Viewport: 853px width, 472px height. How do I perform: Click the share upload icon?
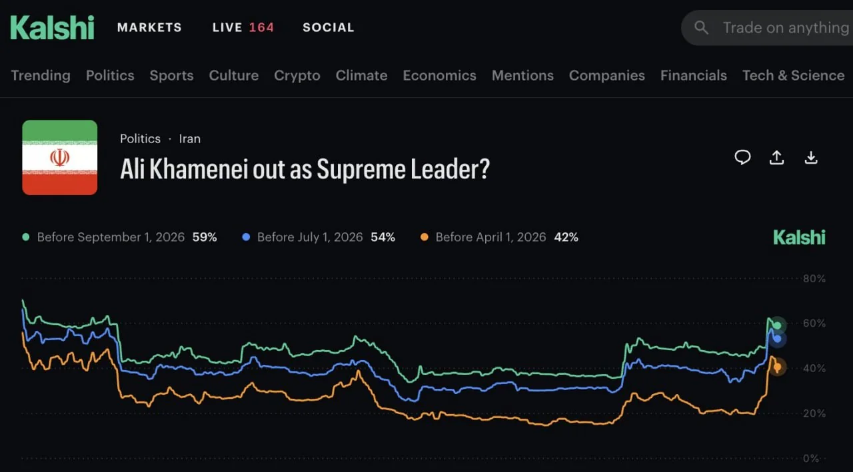[x=776, y=157]
